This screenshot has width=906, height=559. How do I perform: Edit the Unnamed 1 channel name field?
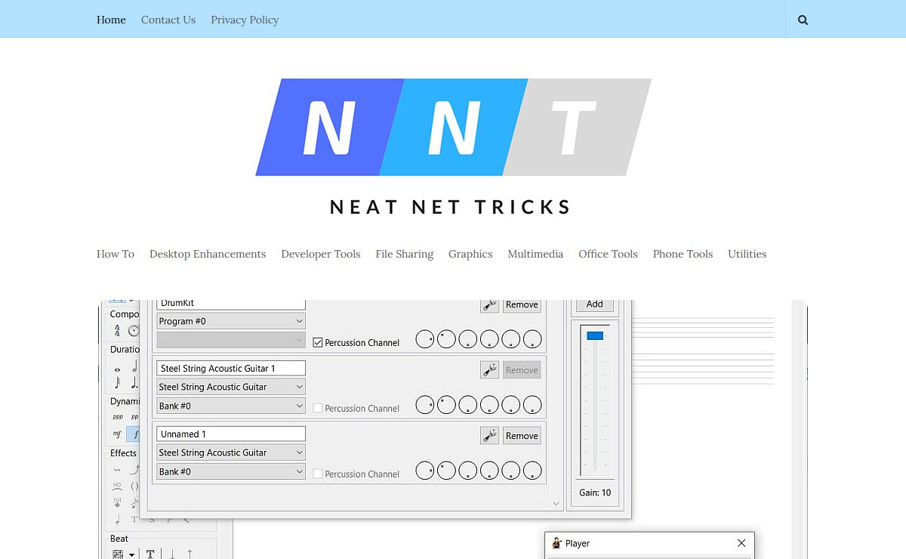pos(231,434)
